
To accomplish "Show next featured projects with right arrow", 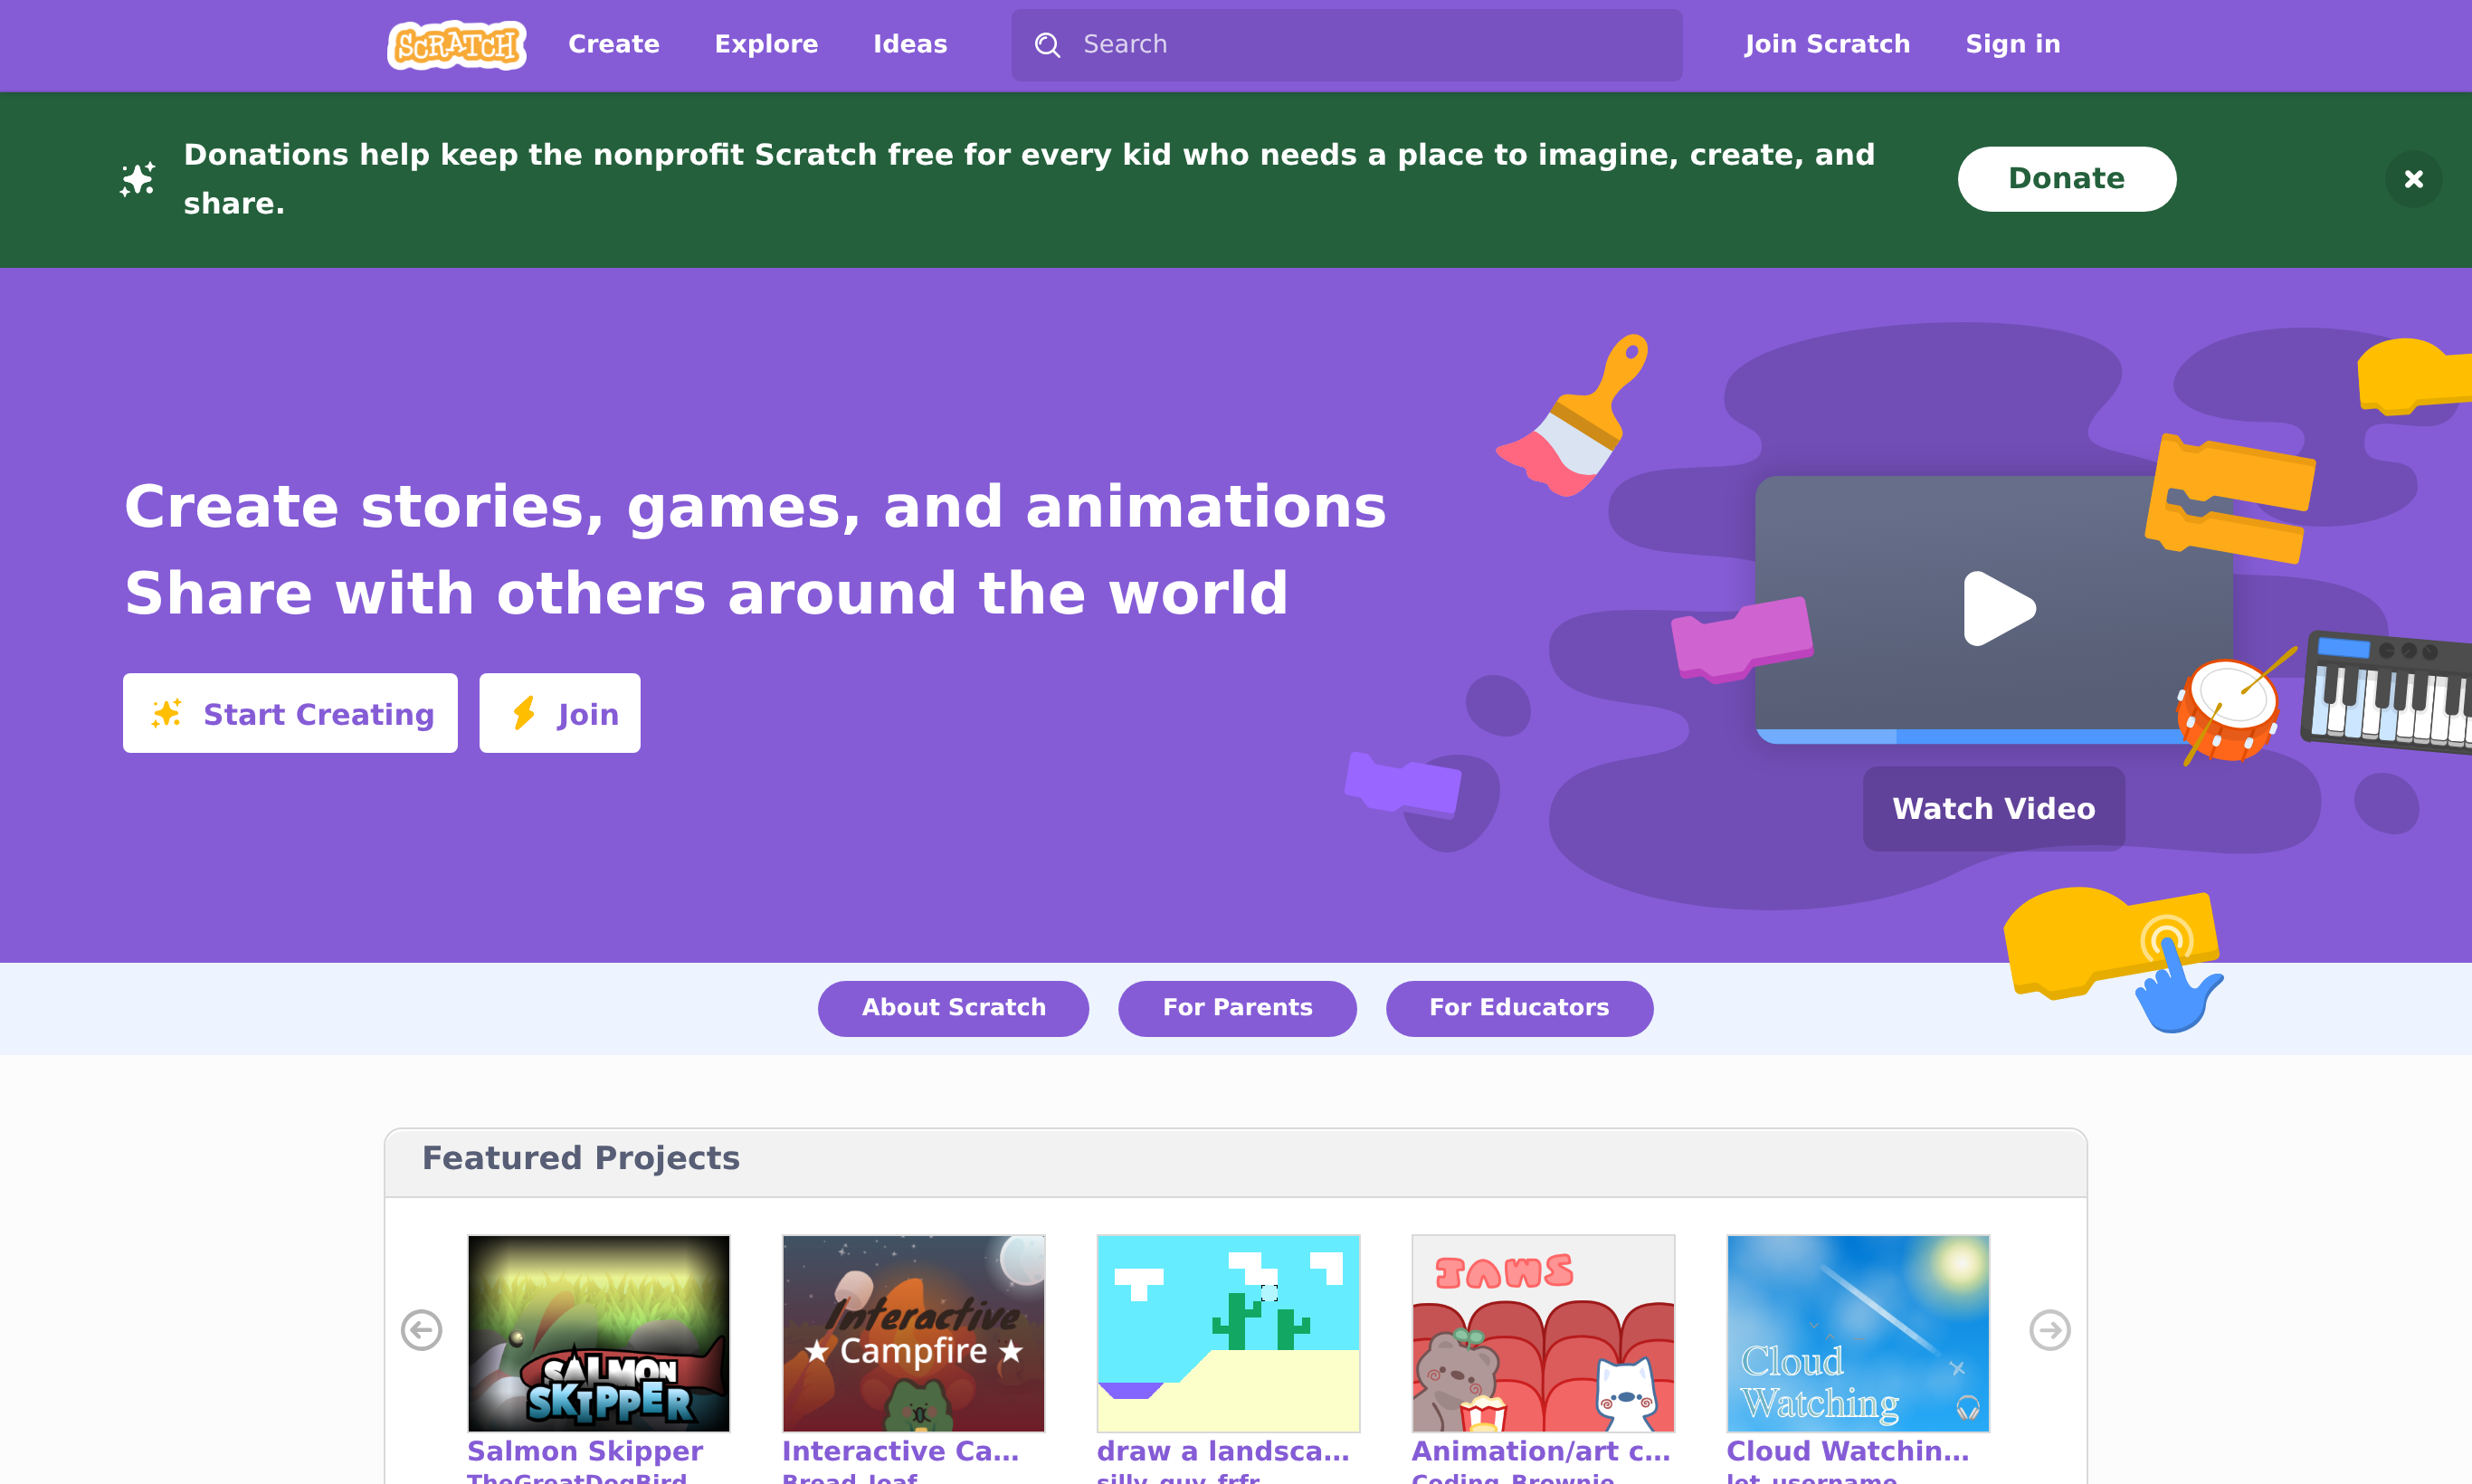I will pos(2049,1330).
